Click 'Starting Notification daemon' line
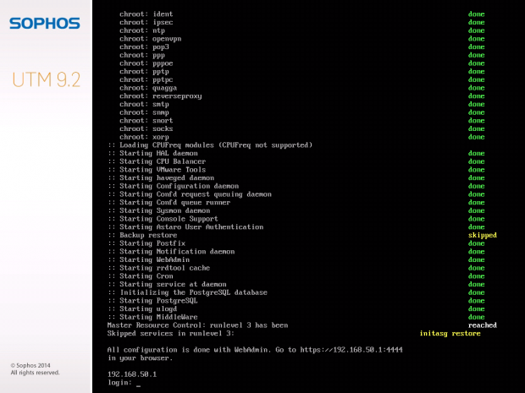The height and width of the screenshot is (393, 525). 171,252
